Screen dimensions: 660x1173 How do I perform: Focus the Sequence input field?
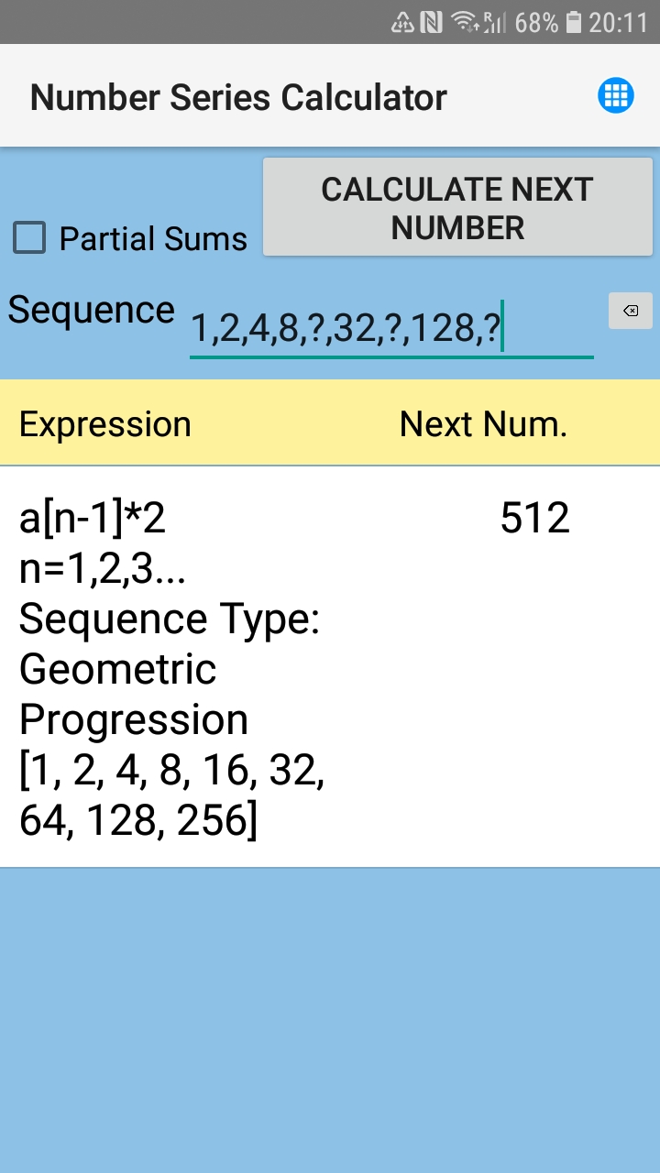(390, 329)
